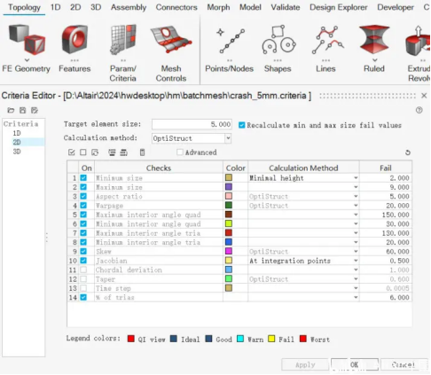Invert the checked rows selection icon
This screenshot has width=431, height=375.
(x=95, y=152)
